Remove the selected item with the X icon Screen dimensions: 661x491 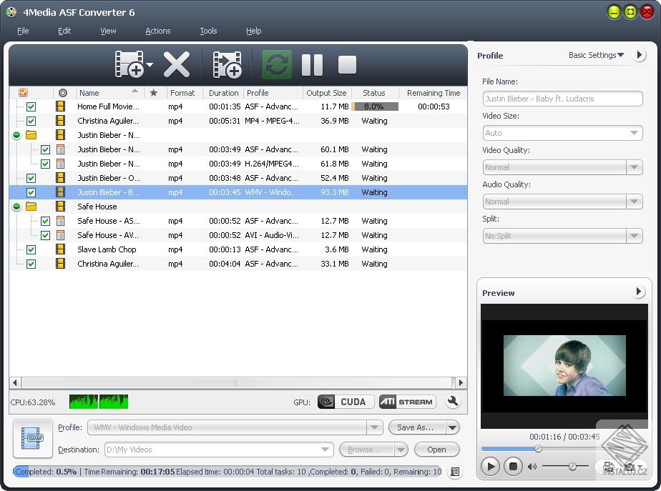176,64
